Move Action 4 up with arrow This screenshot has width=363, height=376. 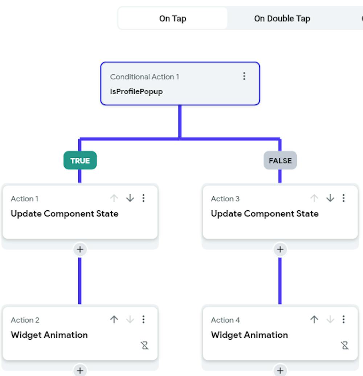[x=314, y=319]
